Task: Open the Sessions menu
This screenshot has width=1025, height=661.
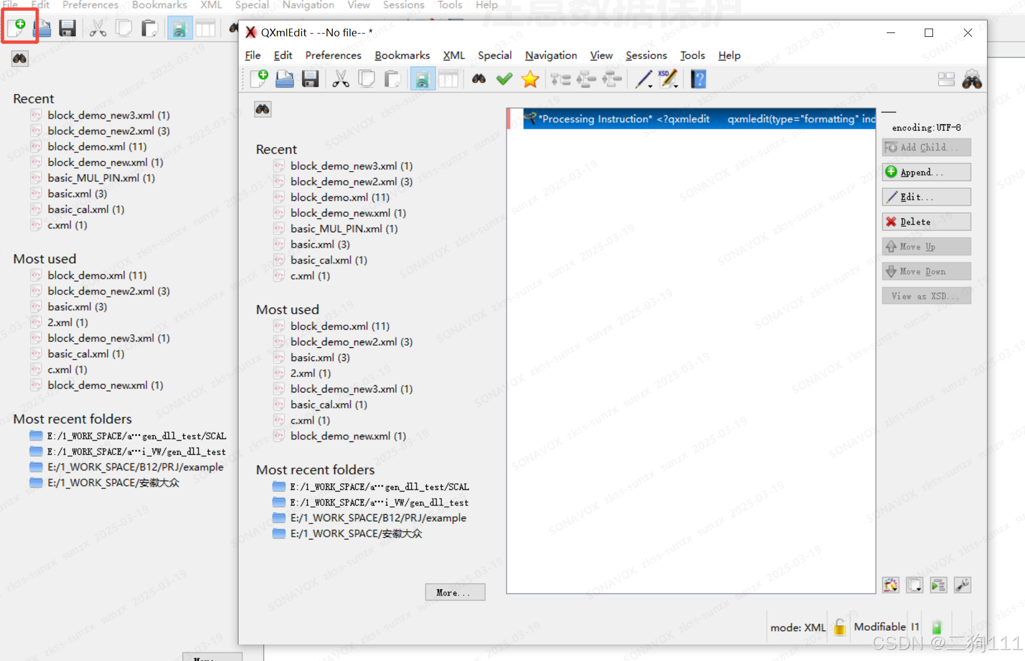Action: [x=646, y=55]
